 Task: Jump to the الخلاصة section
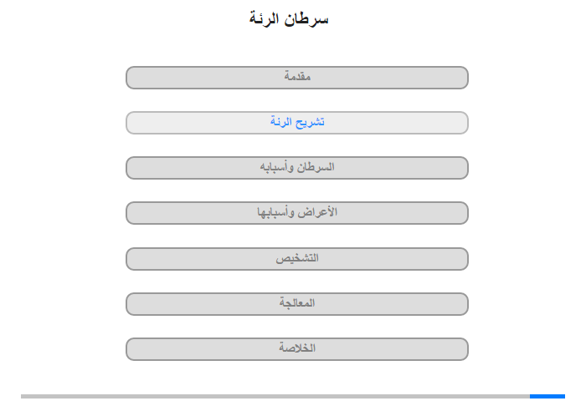point(297,348)
